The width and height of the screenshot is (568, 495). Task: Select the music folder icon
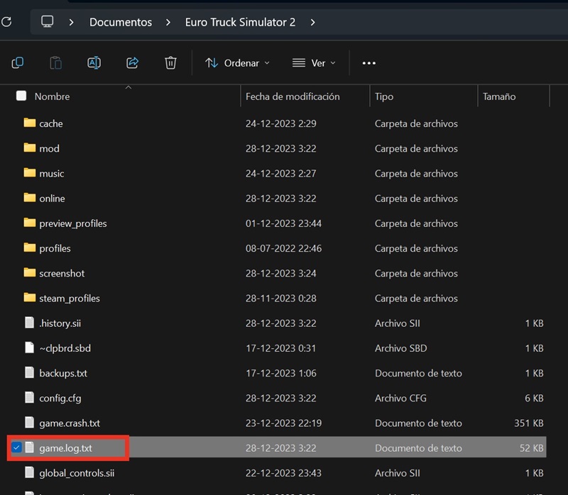tap(30, 172)
